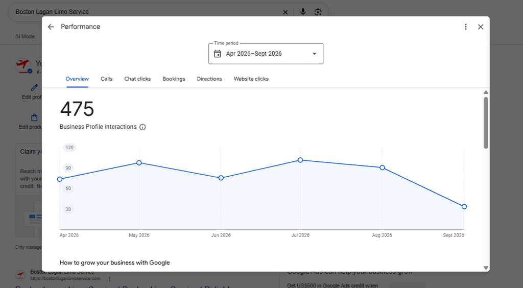Select the Apr 2026 data point

[x=60, y=179]
